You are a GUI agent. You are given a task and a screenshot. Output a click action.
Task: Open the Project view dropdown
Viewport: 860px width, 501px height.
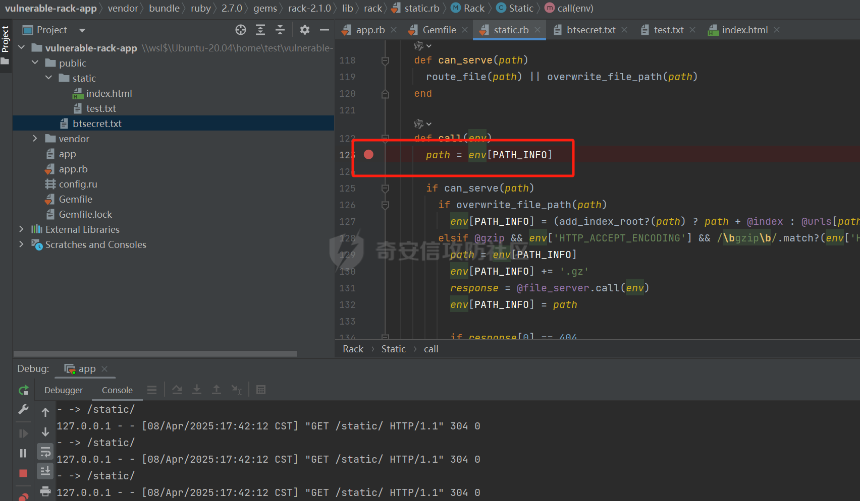pyautogui.click(x=82, y=30)
